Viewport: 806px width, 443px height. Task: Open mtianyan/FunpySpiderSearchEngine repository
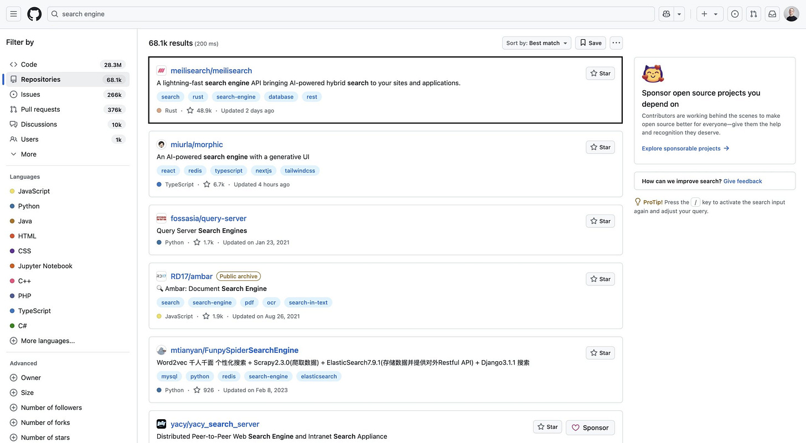(x=235, y=351)
